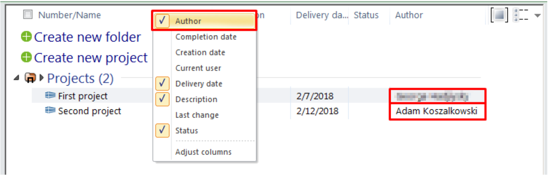The height and width of the screenshot is (175, 548).
Task: Uncheck Delivery date in the column menu
Action: pos(162,84)
